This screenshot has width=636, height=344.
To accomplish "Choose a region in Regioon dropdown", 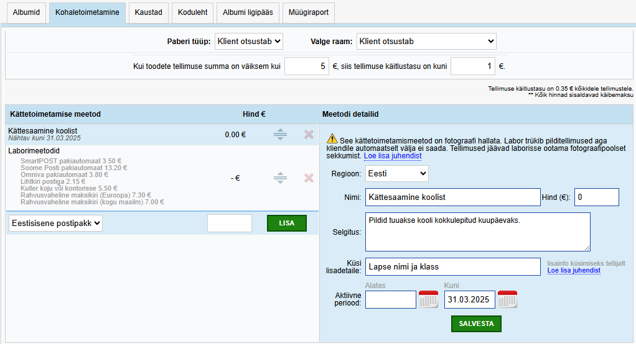I will click(397, 174).
